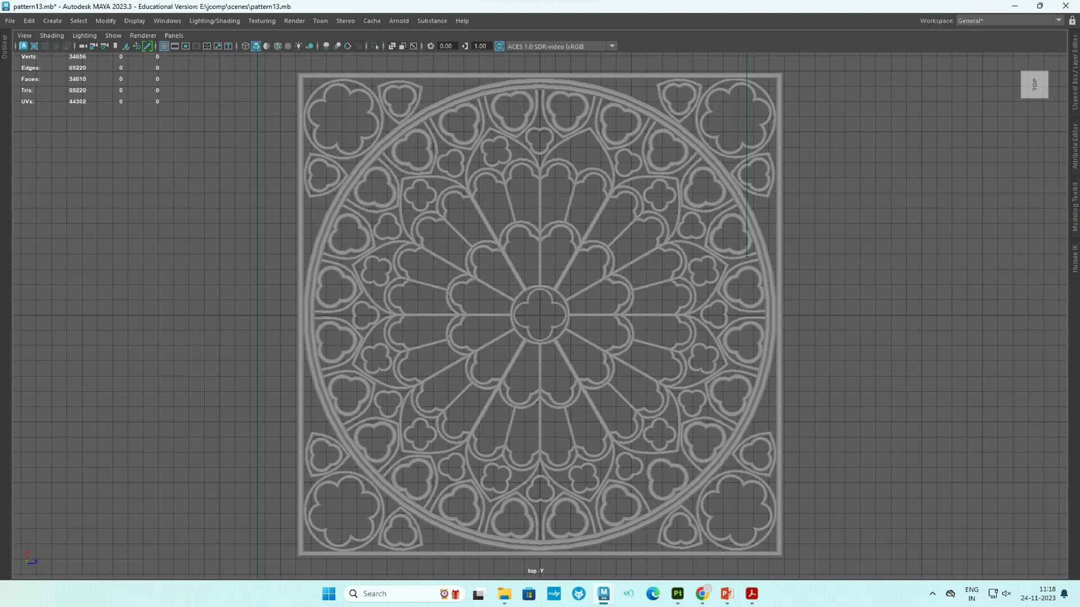1080x607 pixels.
Task: Toggle the resolution gate display
Action: [184, 46]
